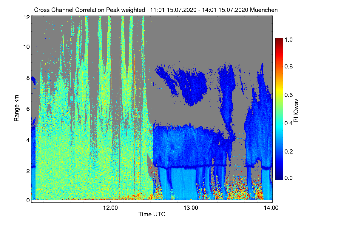
Task: Click the '10' range axis tick label
Action: point(27,47)
